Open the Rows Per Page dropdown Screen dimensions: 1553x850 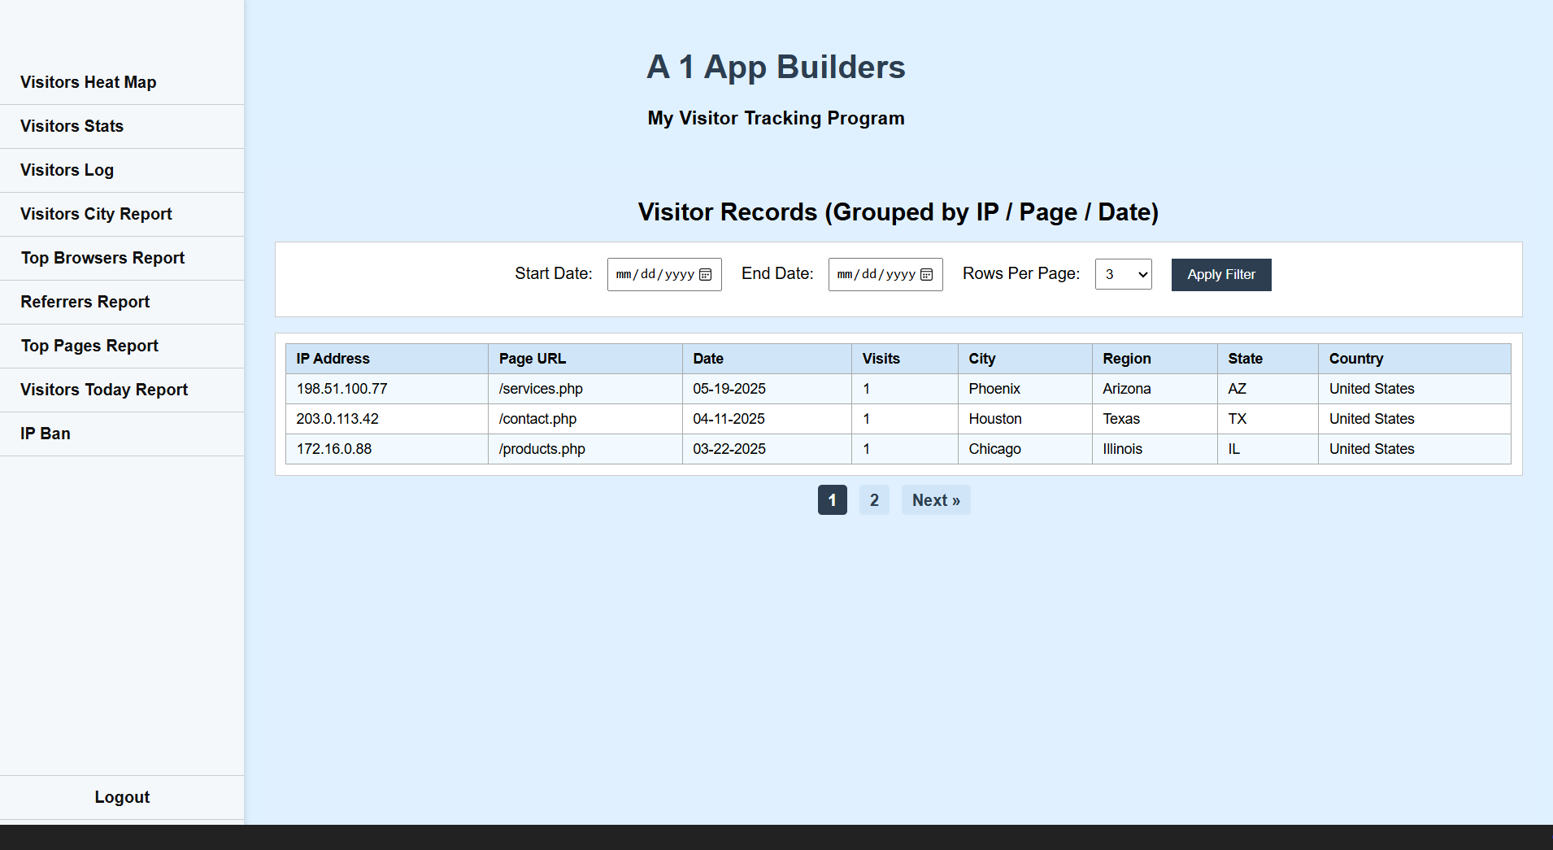click(1123, 274)
